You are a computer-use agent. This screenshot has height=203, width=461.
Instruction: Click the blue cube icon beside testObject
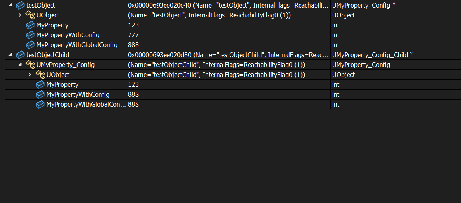point(20,5)
